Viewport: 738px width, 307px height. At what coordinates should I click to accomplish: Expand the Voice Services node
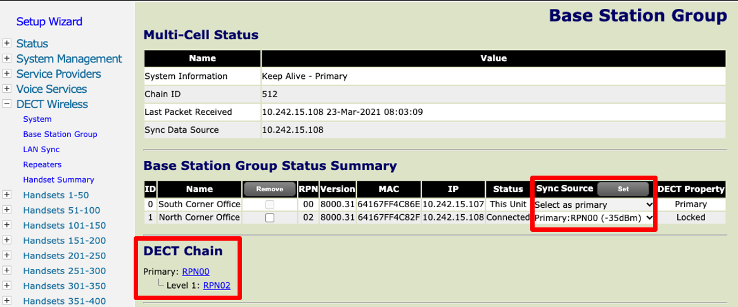tap(7, 88)
